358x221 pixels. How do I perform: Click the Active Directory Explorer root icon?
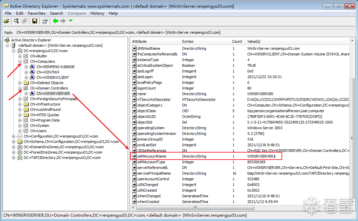click(7, 40)
